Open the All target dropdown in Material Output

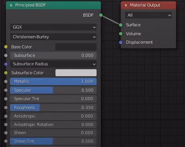pyautogui.click(x=149, y=15)
